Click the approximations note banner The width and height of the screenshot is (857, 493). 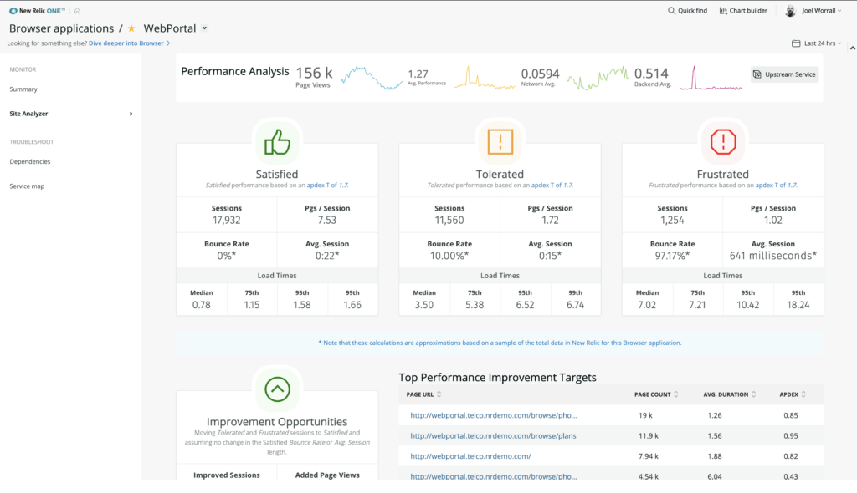pyautogui.click(x=500, y=343)
